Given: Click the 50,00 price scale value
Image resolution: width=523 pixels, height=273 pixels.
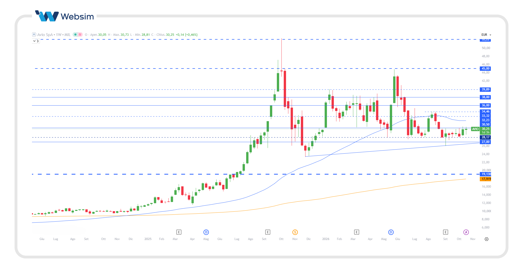Looking at the screenshot, I should pyautogui.click(x=486, y=48).
